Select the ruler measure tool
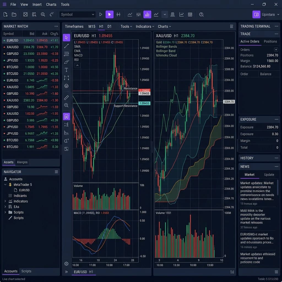This screenshot has width=282, height=282. click(x=66, y=97)
